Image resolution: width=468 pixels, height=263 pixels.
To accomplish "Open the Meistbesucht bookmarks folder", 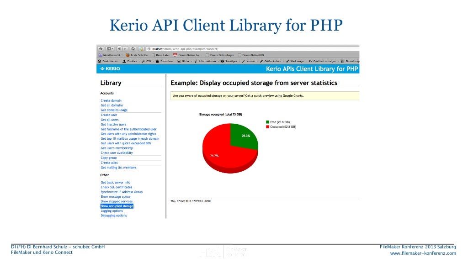I will [111, 55].
